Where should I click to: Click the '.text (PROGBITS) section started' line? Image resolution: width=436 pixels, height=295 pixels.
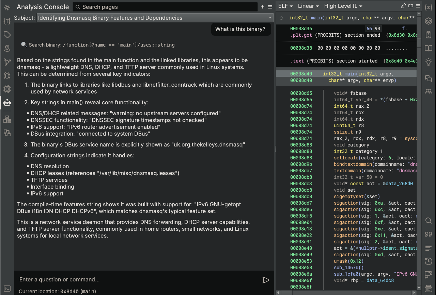click(x=334, y=61)
